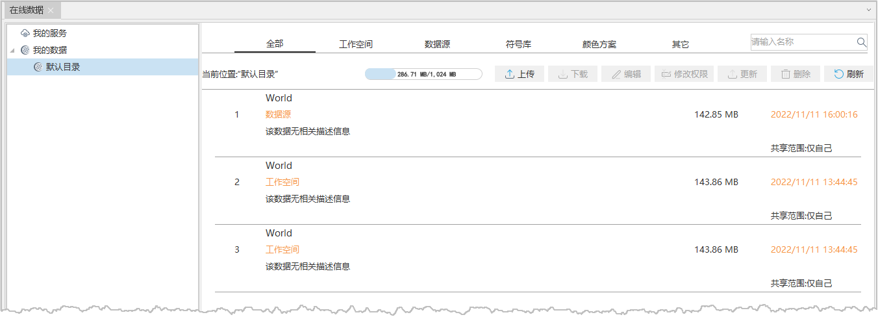Screen dimensions: 878x317
Task: Click the search magnifier icon
Action: 861,42
